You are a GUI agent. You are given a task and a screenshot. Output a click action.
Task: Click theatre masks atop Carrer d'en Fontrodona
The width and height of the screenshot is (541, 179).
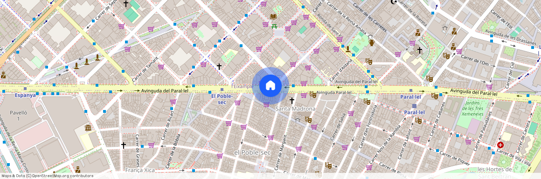[x=367, y=102]
